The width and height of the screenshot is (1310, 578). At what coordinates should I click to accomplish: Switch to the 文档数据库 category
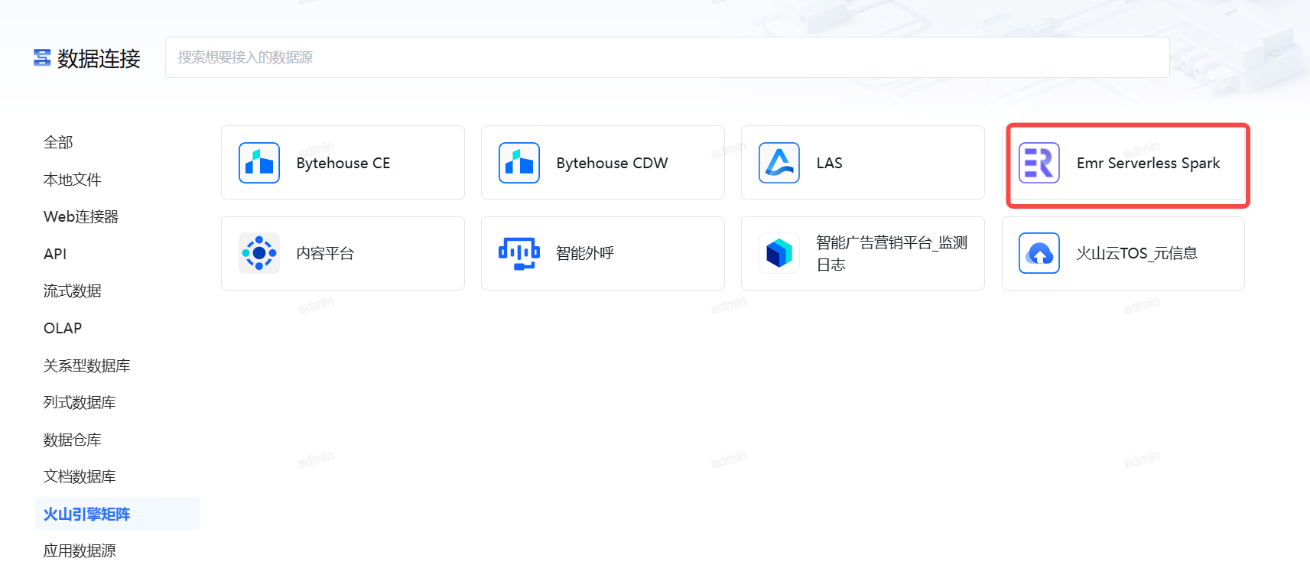80,476
